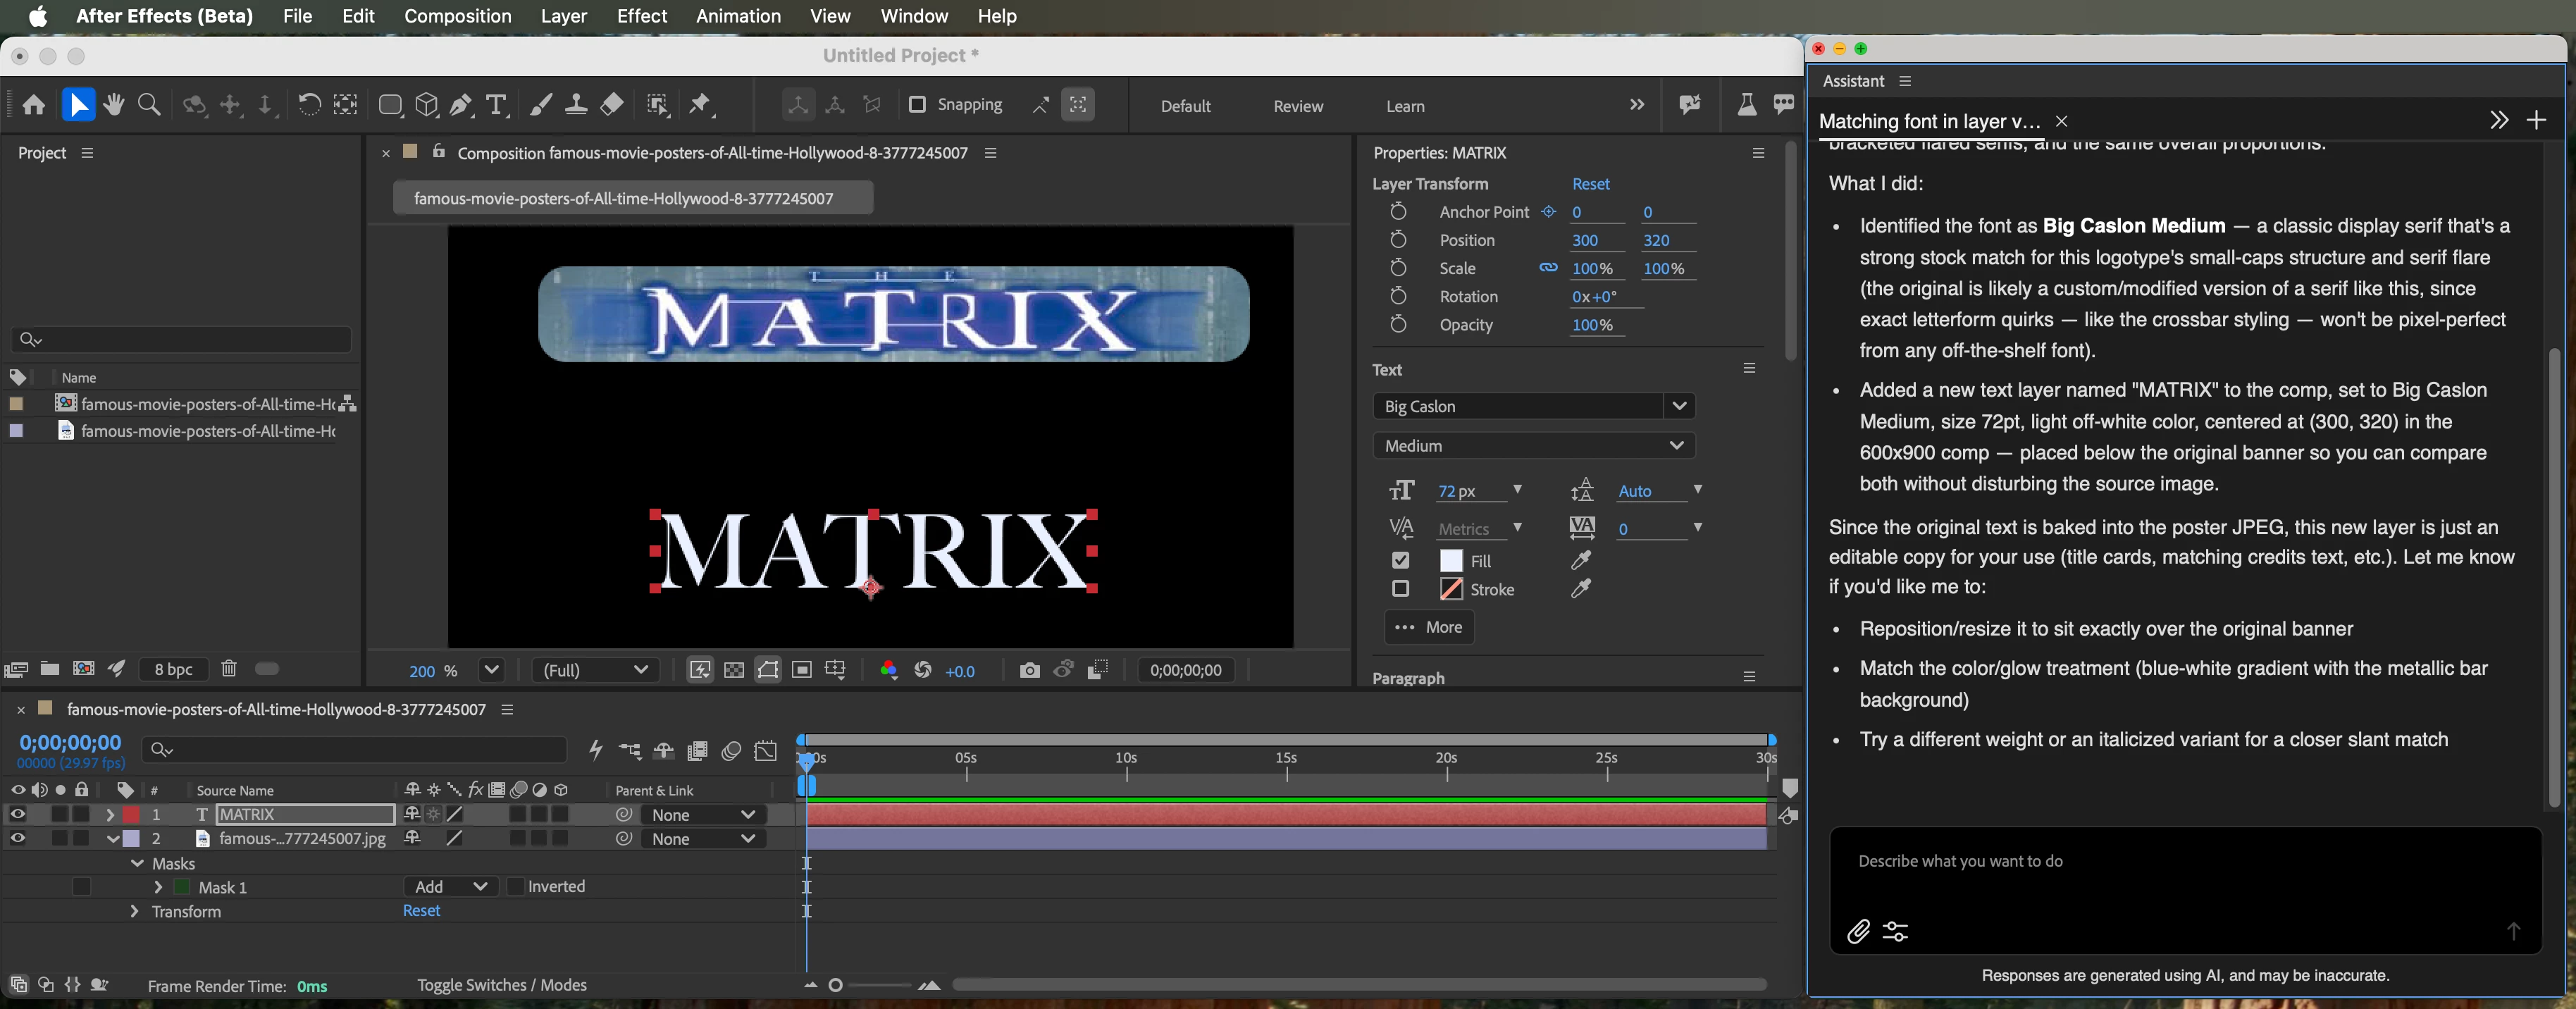Take a snapshot with camera icon
Screen dimensions: 2576x1009
pyautogui.click(x=1029, y=670)
